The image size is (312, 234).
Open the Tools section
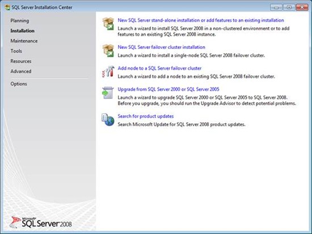tap(16, 51)
